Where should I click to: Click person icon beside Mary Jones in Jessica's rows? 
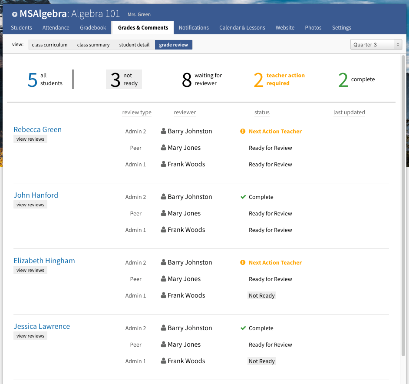pyautogui.click(x=163, y=344)
